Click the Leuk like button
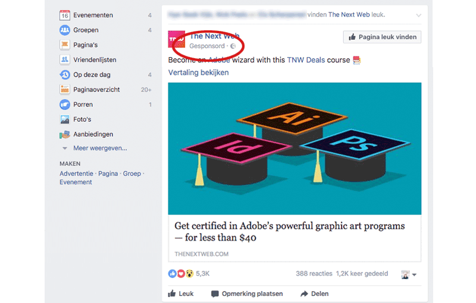The height and width of the screenshot is (303, 476). tap(181, 293)
